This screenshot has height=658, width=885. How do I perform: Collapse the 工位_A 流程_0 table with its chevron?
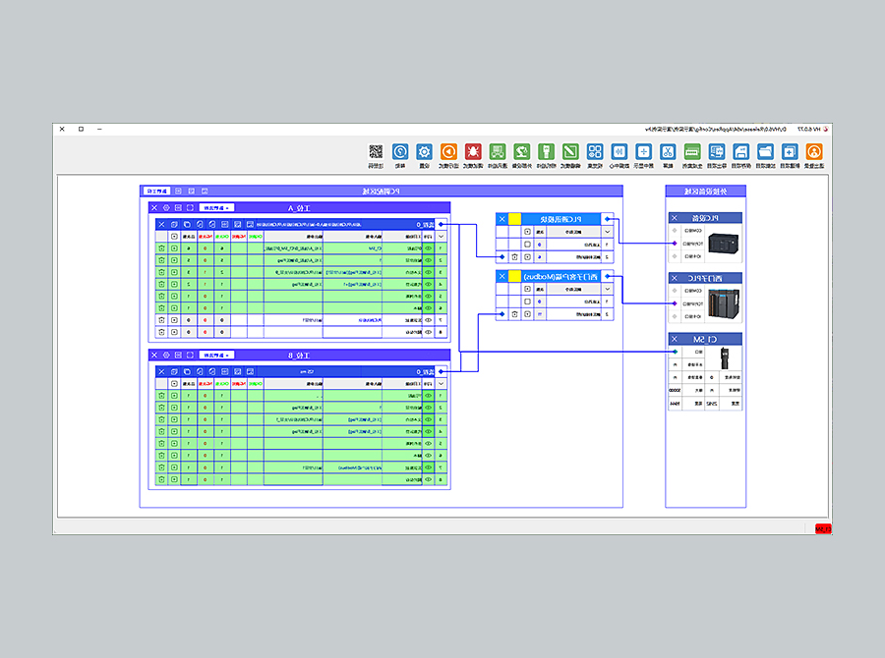click(441, 237)
